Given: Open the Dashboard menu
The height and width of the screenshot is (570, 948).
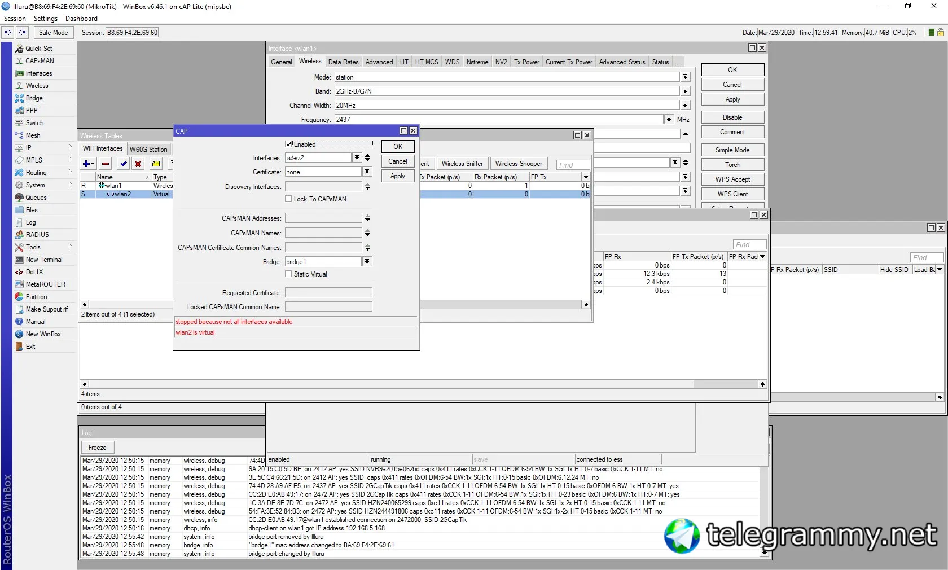Looking at the screenshot, I should pos(81,19).
